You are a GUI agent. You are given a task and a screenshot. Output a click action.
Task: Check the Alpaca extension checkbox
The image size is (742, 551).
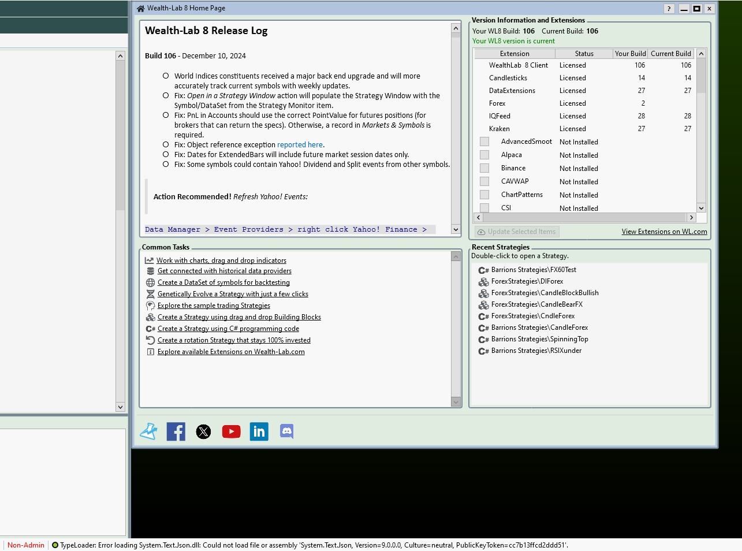[484, 155]
